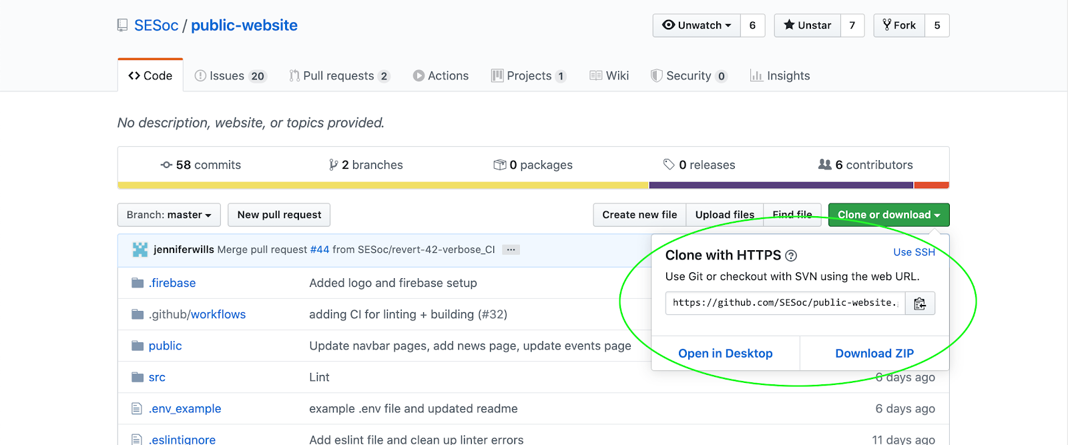Open .eslintignore file

(182, 440)
